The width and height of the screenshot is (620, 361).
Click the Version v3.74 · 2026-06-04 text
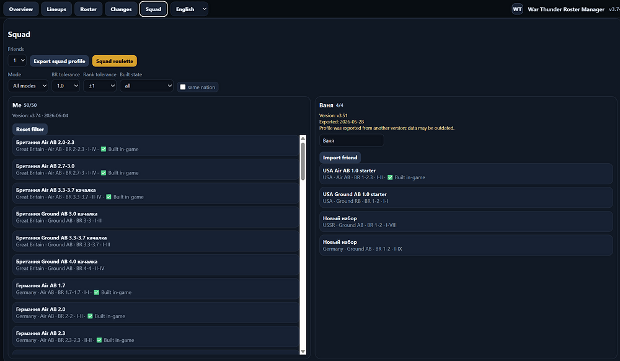tap(40, 115)
